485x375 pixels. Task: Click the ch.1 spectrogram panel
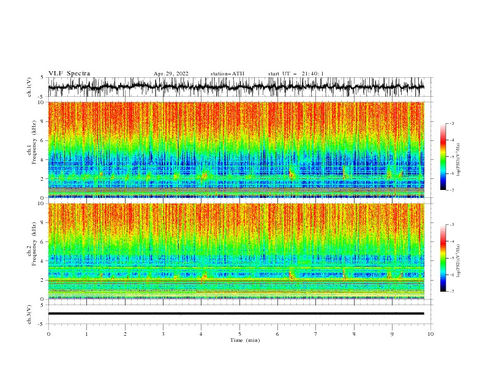tap(236, 150)
